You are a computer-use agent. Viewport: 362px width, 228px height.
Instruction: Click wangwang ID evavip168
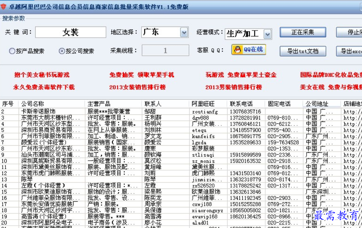click(206, 217)
